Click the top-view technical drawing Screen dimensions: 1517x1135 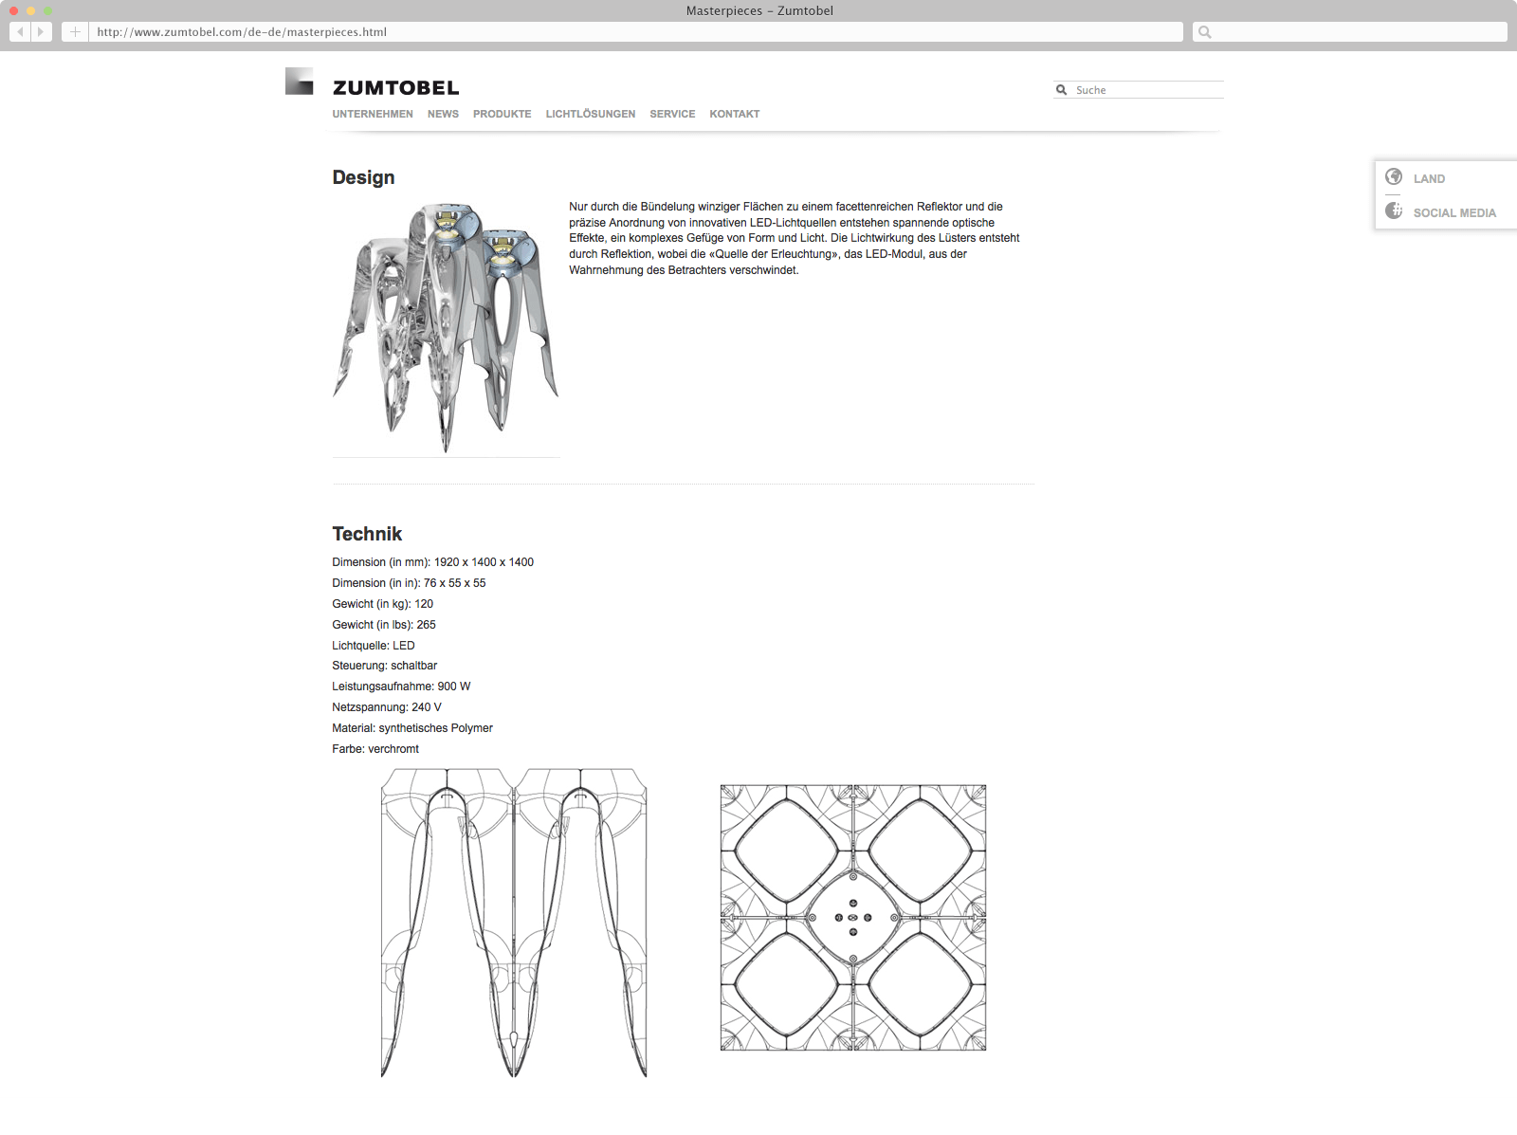point(853,918)
